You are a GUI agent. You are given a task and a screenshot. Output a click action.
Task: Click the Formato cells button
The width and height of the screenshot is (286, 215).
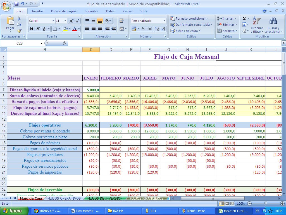tap(227, 31)
